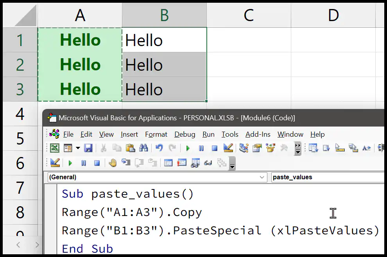Open the paste_values procedure dropdown
This screenshot has height=257, width=387.
tap(328, 177)
